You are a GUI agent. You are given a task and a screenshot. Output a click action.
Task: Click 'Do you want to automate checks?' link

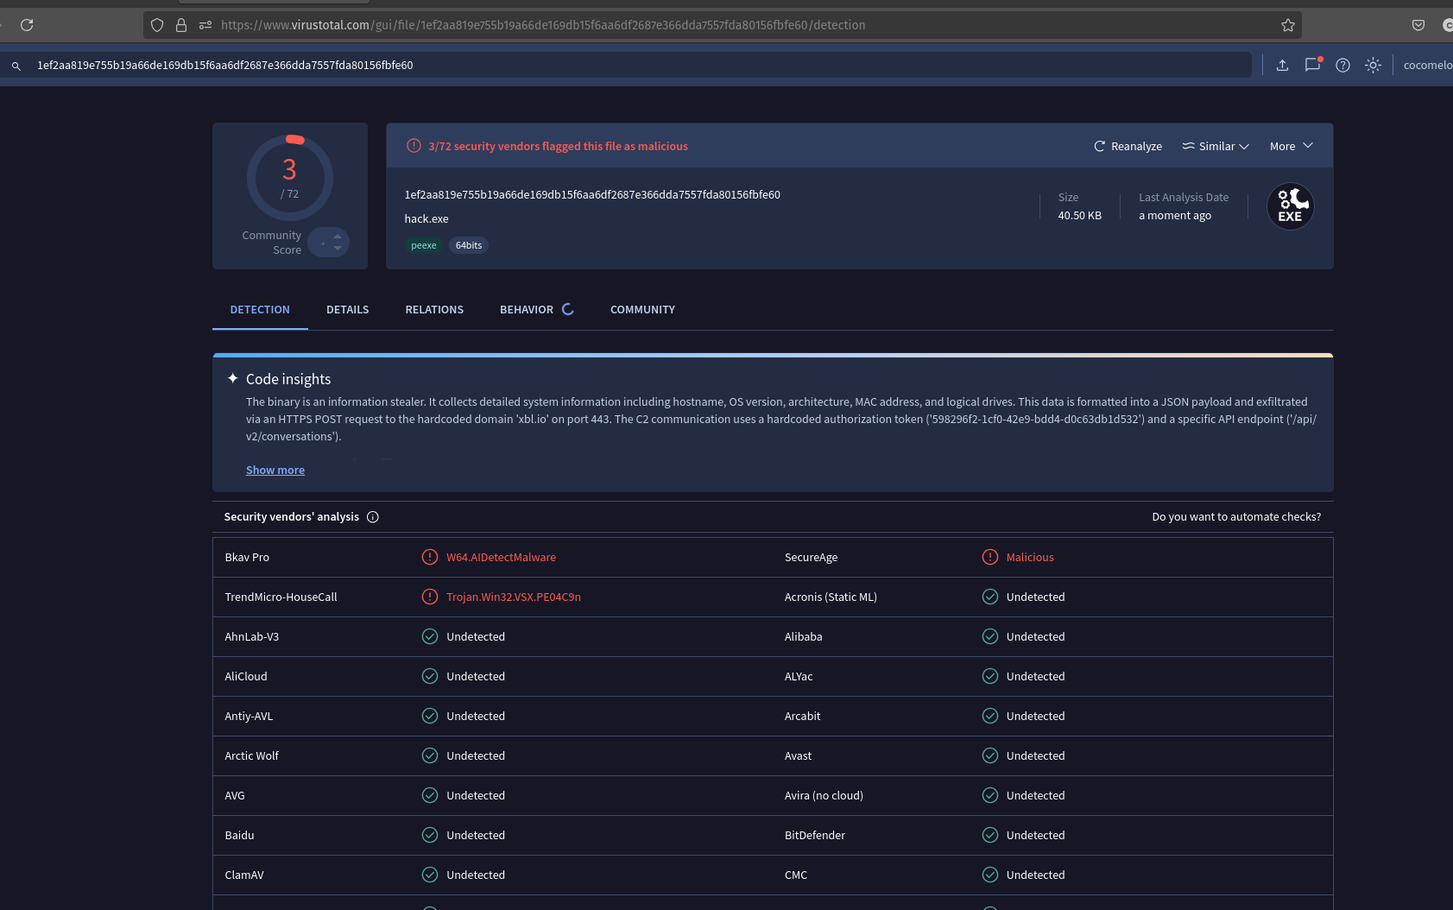[x=1236, y=517]
